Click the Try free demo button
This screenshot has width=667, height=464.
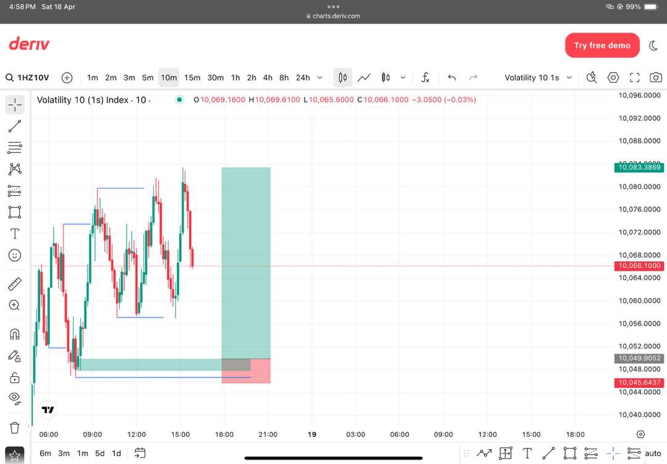[x=602, y=45]
